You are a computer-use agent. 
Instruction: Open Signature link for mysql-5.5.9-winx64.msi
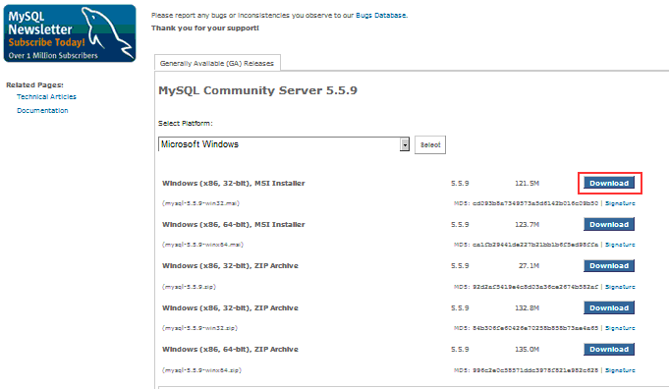tap(620, 245)
